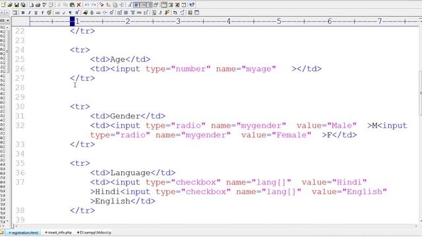Click line number 32 in the gutter
This screenshot has height=237, width=422.
[x=20, y=126]
